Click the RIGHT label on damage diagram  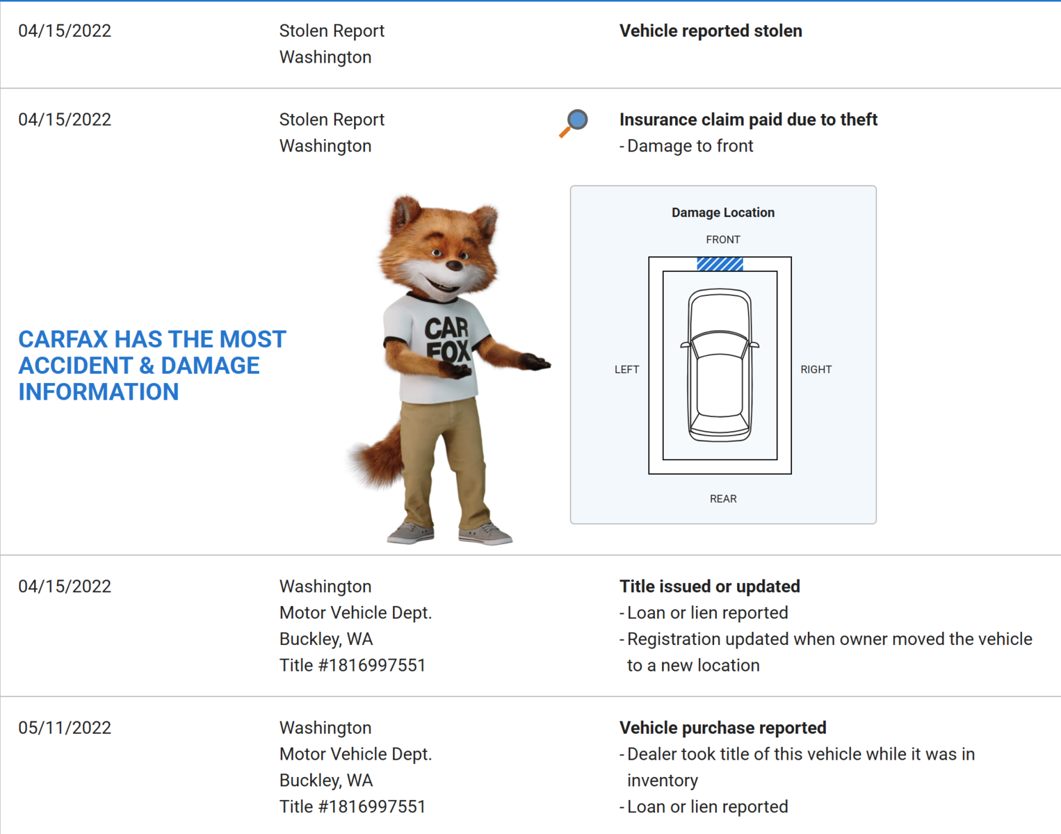click(x=816, y=370)
